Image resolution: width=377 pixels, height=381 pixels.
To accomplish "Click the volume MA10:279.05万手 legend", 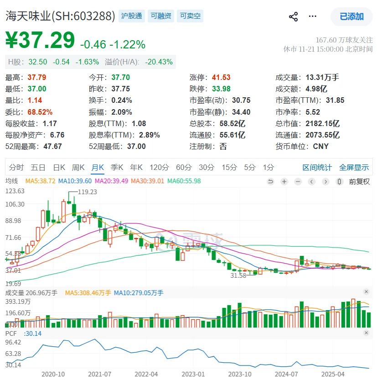I will click(139, 293).
